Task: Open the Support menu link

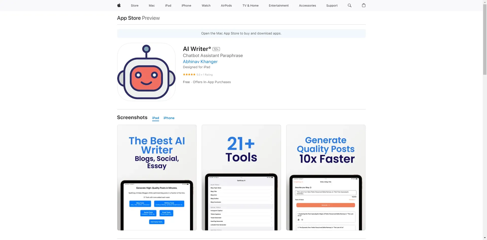Action: pyautogui.click(x=332, y=6)
